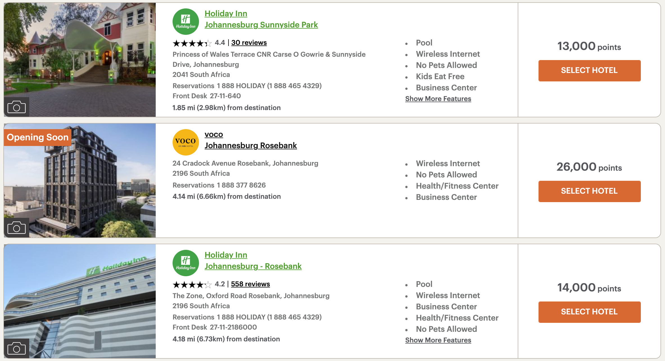Open photo gallery camera icon for Sunnyside Park
Image resolution: width=665 pixels, height=361 pixels.
(x=16, y=107)
